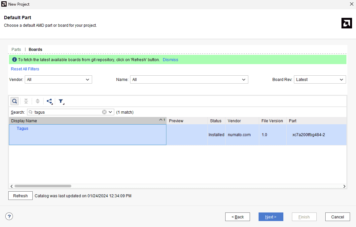356x227 pixels.
Task: Click Next to continue the wizard
Action: [271, 217]
